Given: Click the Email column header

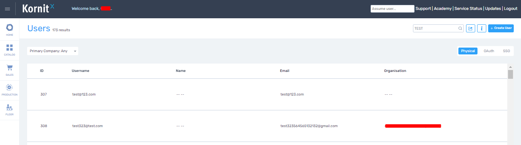Looking at the screenshot, I should click(285, 71).
